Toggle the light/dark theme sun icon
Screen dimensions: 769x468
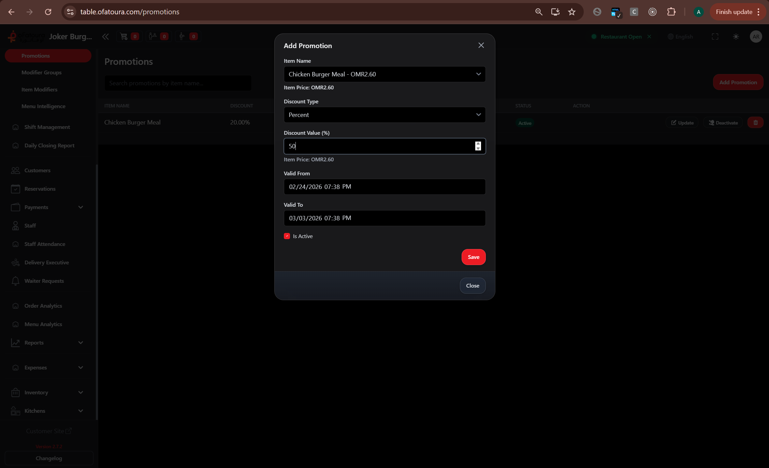[736, 36]
